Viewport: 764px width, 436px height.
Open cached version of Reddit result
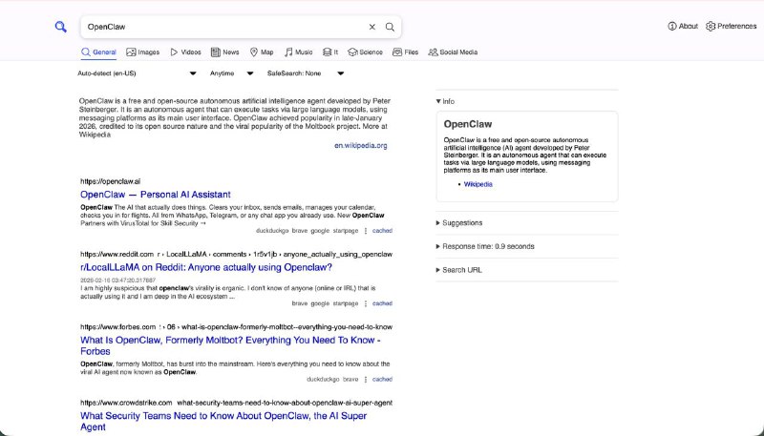pyautogui.click(x=382, y=303)
